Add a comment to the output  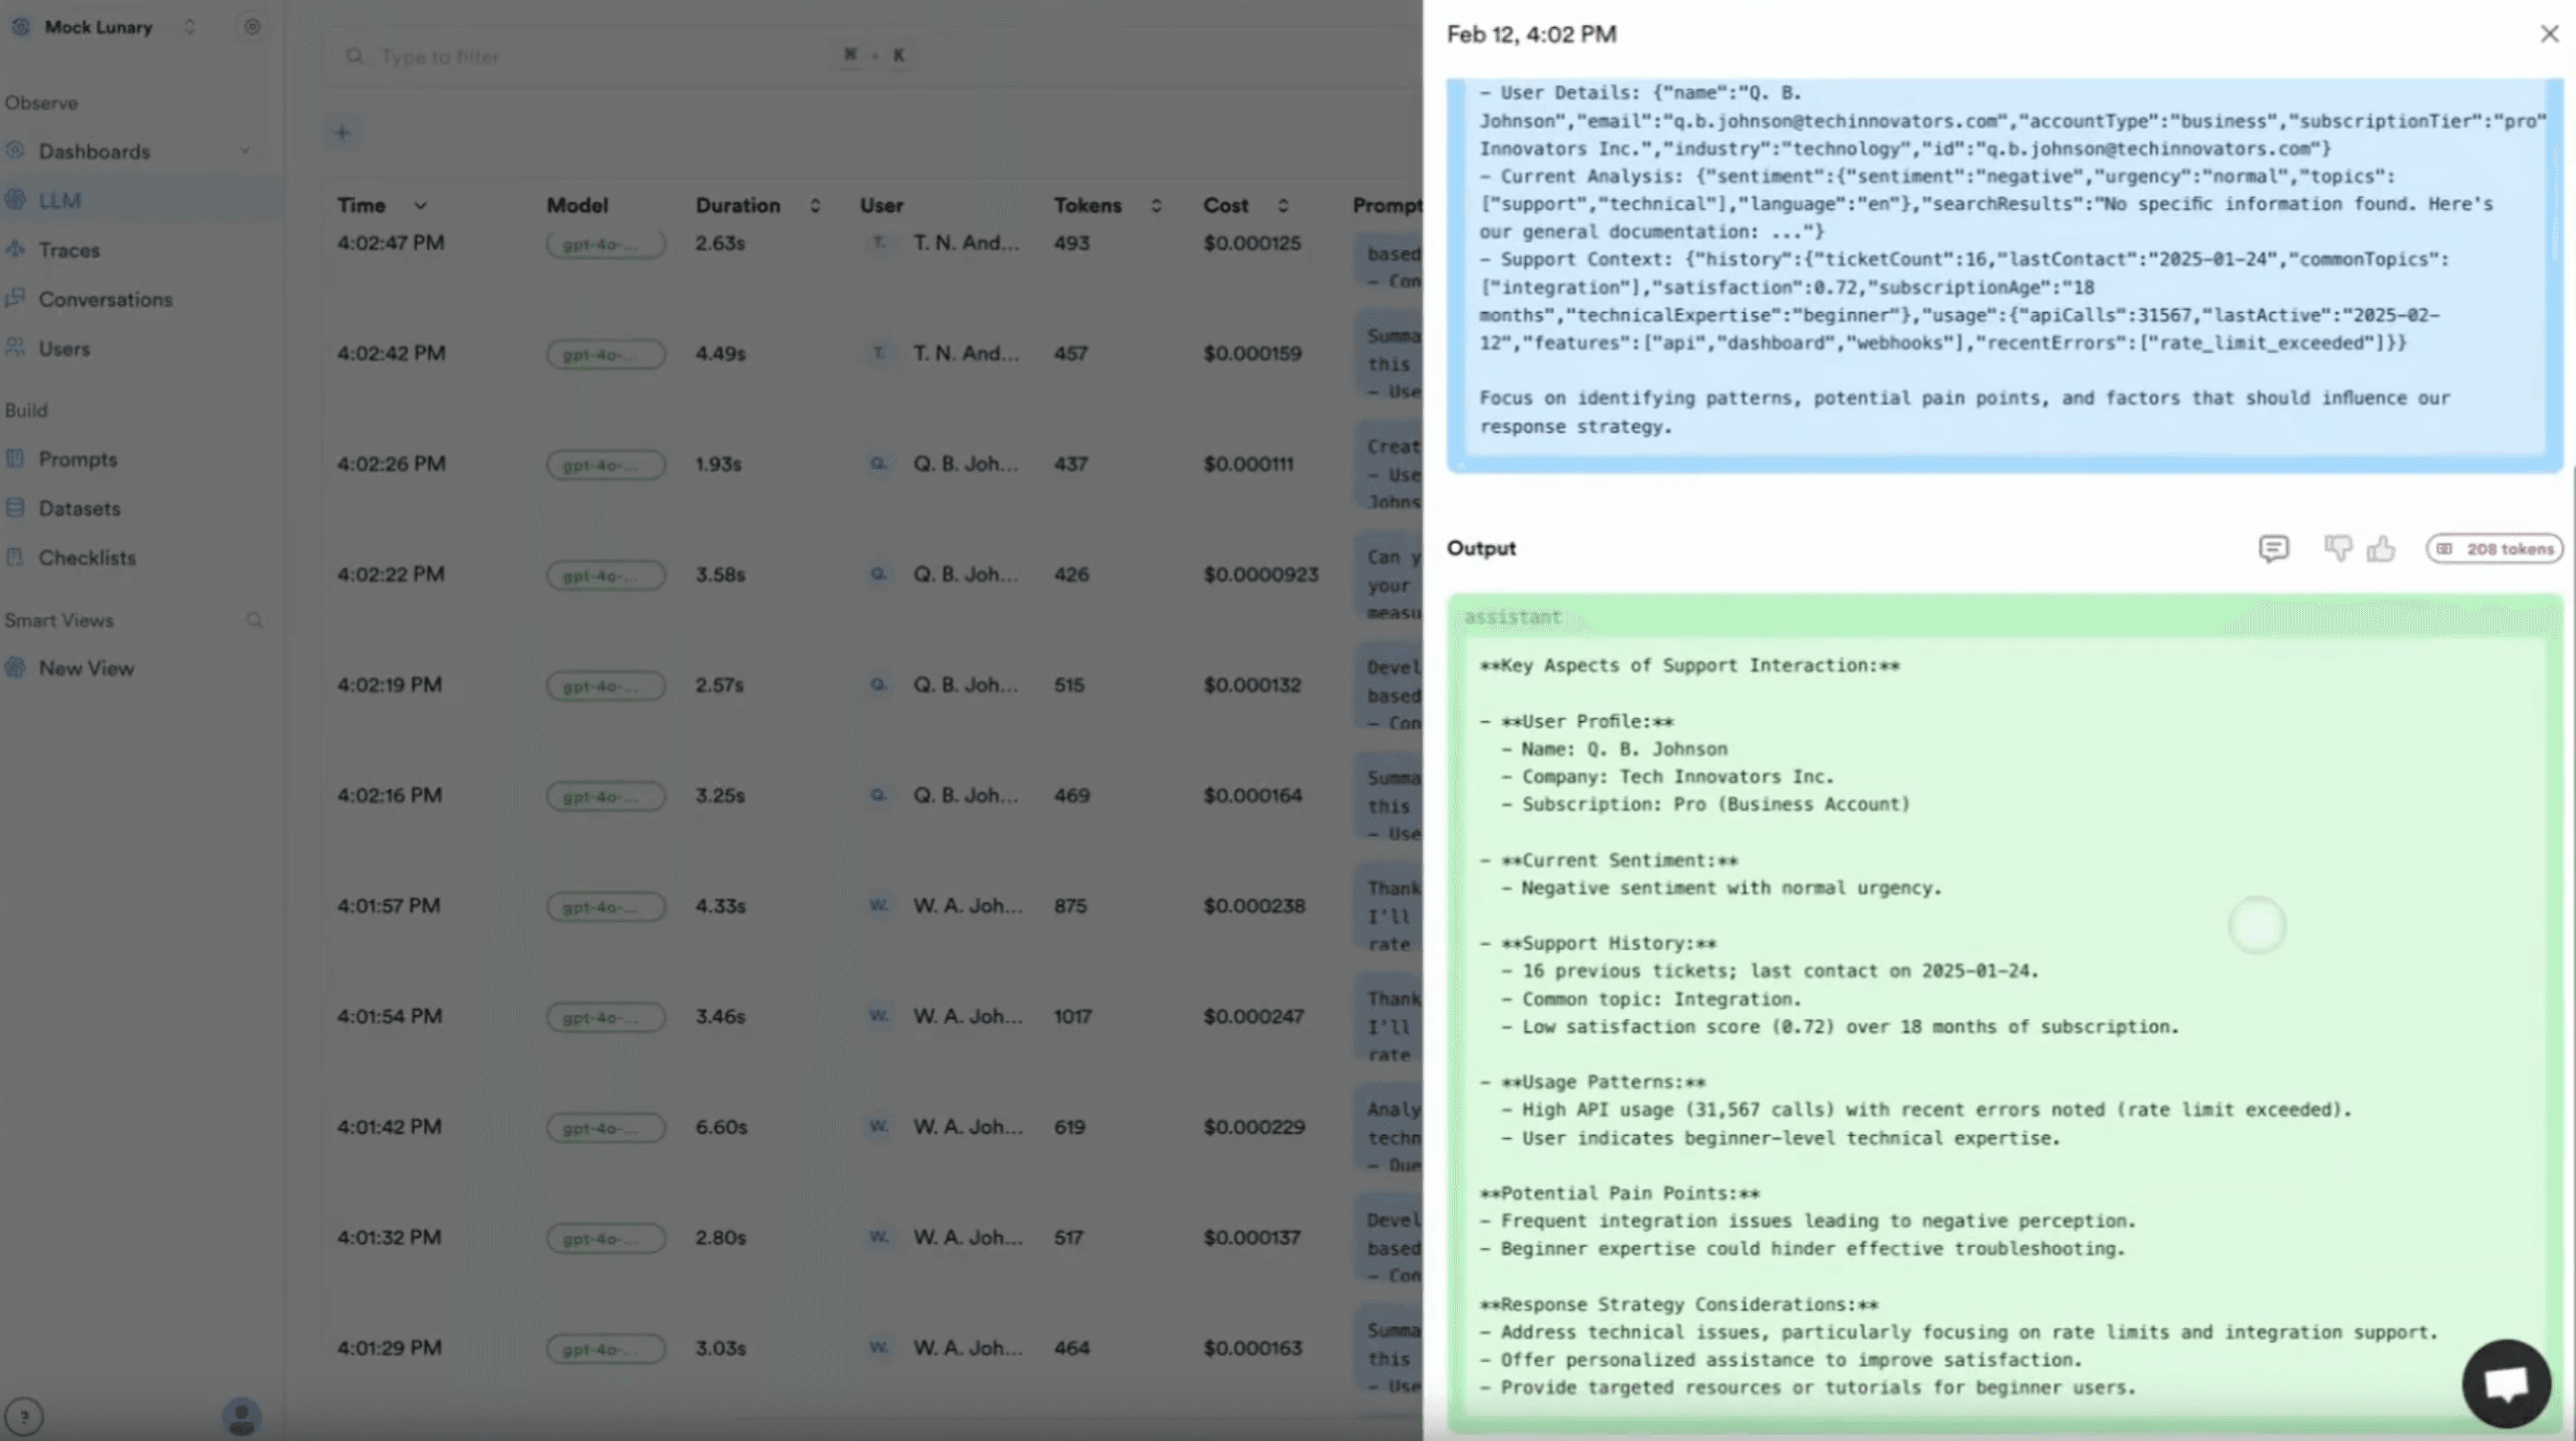point(2273,549)
